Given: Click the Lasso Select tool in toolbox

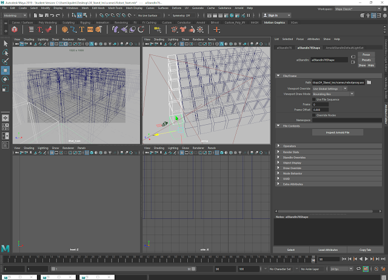Looking at the screenshot, I should [5, 52].
